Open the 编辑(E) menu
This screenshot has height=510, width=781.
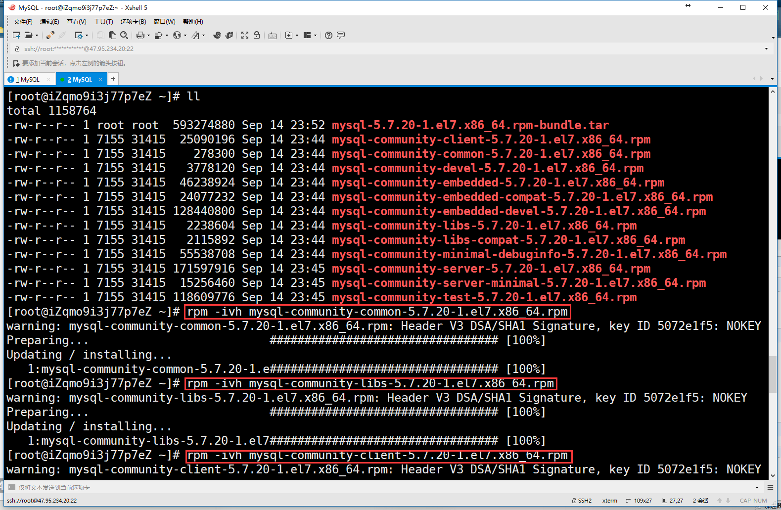[x=49, y=22]
